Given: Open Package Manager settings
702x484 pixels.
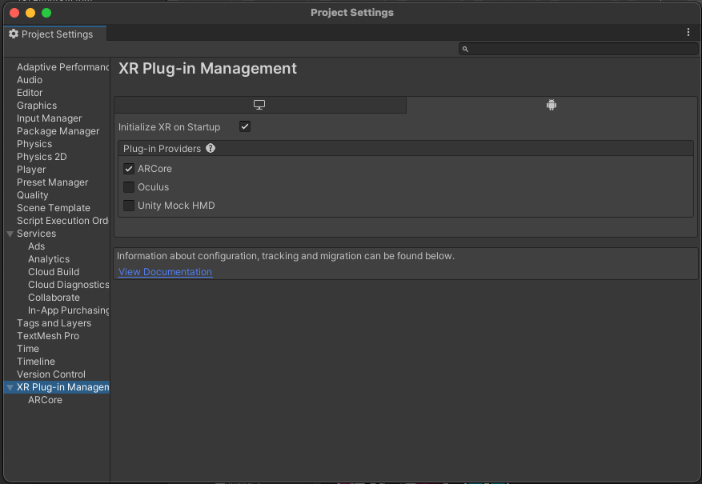Looking at the screenshot, I should (x=58, y=131).
